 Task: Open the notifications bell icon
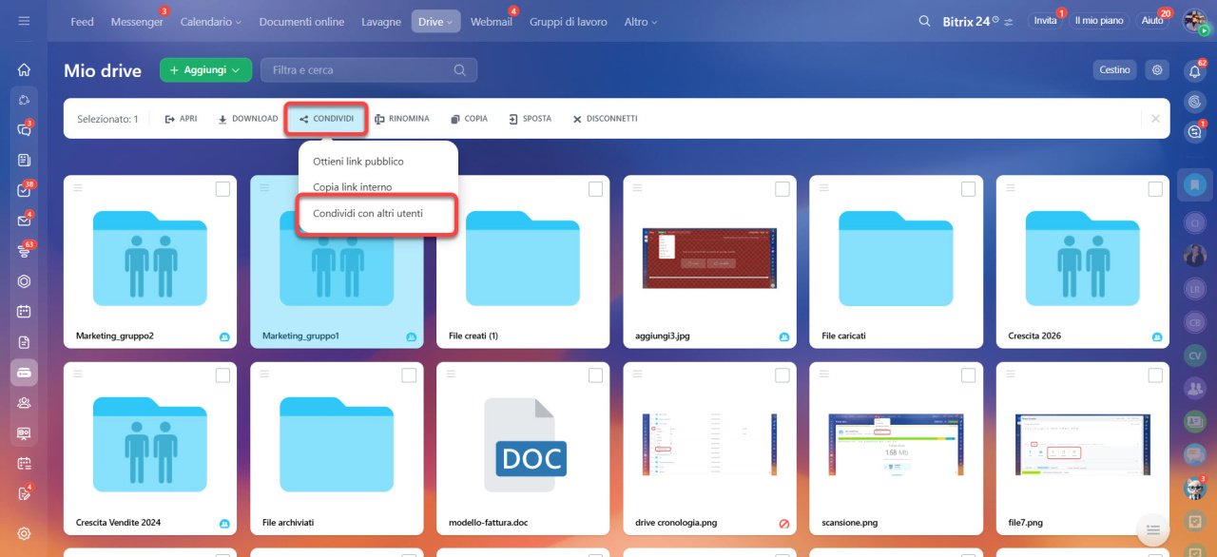pos(1194,70)
